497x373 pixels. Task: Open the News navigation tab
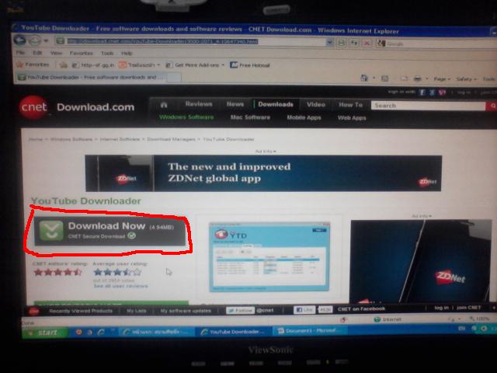point(235,104)
